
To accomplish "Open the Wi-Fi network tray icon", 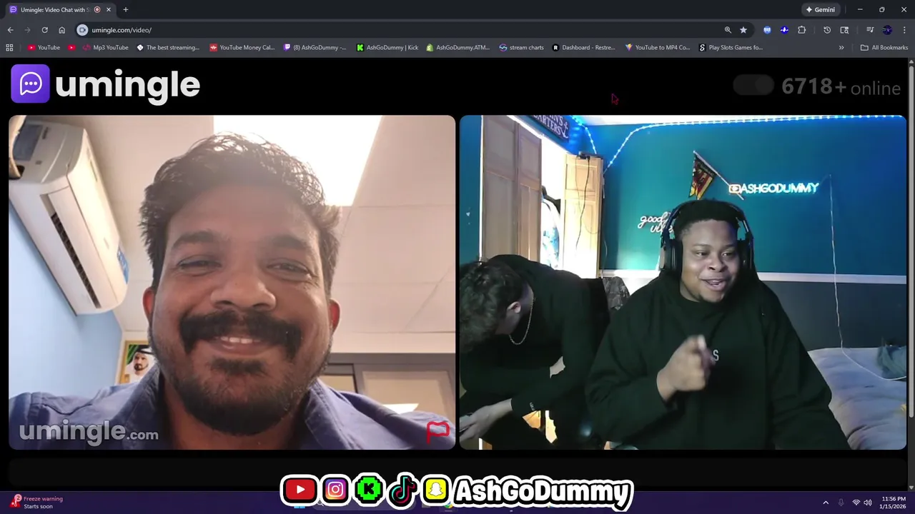I will click(856, 503).
